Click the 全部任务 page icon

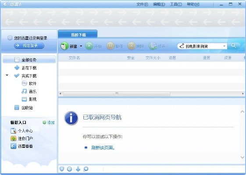tap(17, 59)
